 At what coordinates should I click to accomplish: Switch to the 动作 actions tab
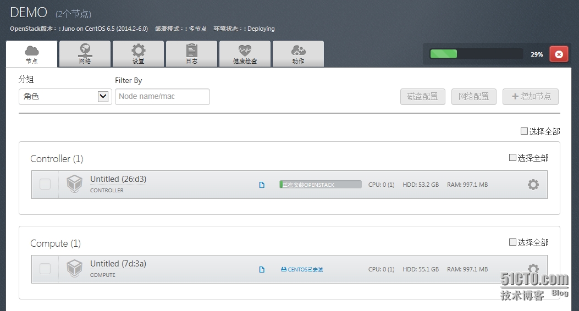click(x=299, y=54)
